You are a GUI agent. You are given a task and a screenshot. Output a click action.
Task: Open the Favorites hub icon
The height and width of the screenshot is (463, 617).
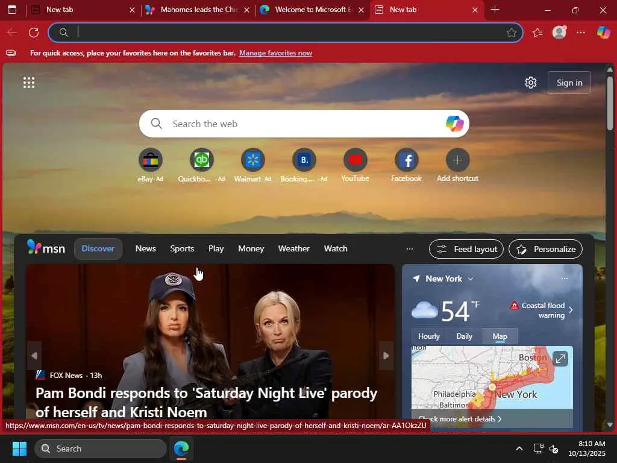[x=537, y=33]
